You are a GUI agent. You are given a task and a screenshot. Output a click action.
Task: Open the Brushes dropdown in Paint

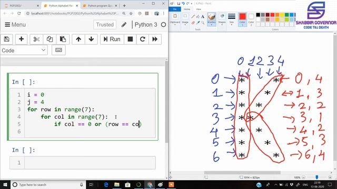212,19
